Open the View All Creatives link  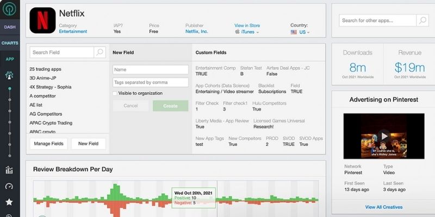(x=383, y=207)
